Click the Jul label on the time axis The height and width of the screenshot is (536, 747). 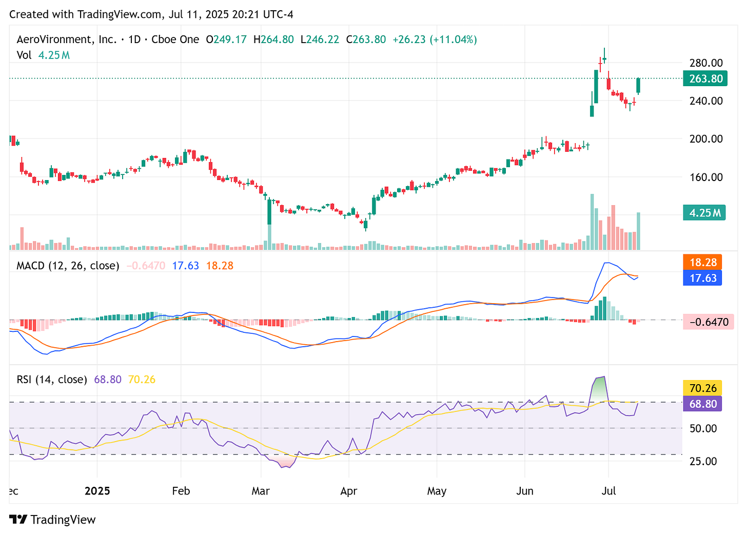pyautogui.click(x=610, y=491)
